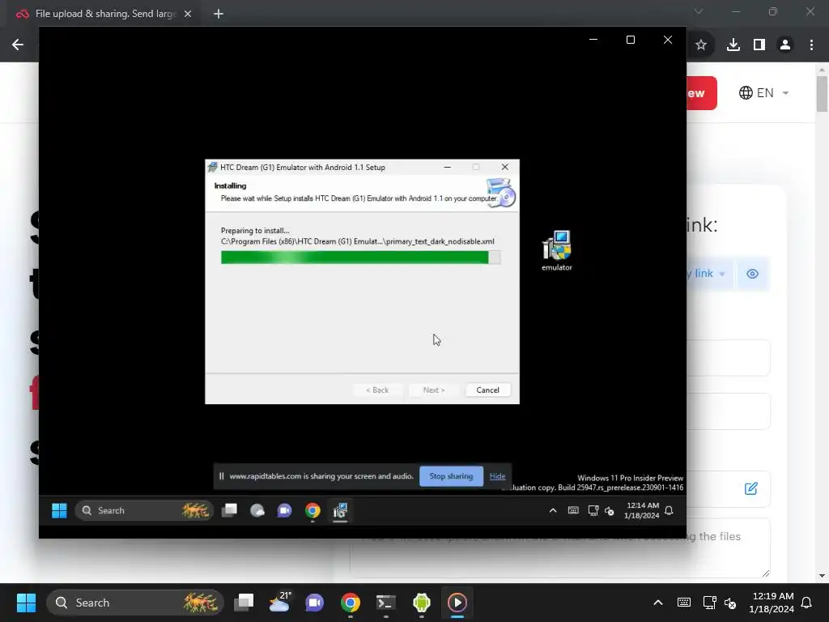The height and width of the screenshot is (622, 829).
Task: Click the scroll-down arrow of the page scrollbar
Action: (x=822, y=576)
